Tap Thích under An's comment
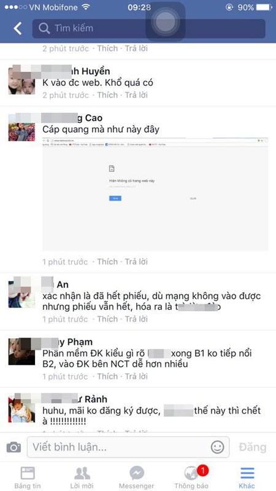This screenshot has height=491, width=276. 107,319
